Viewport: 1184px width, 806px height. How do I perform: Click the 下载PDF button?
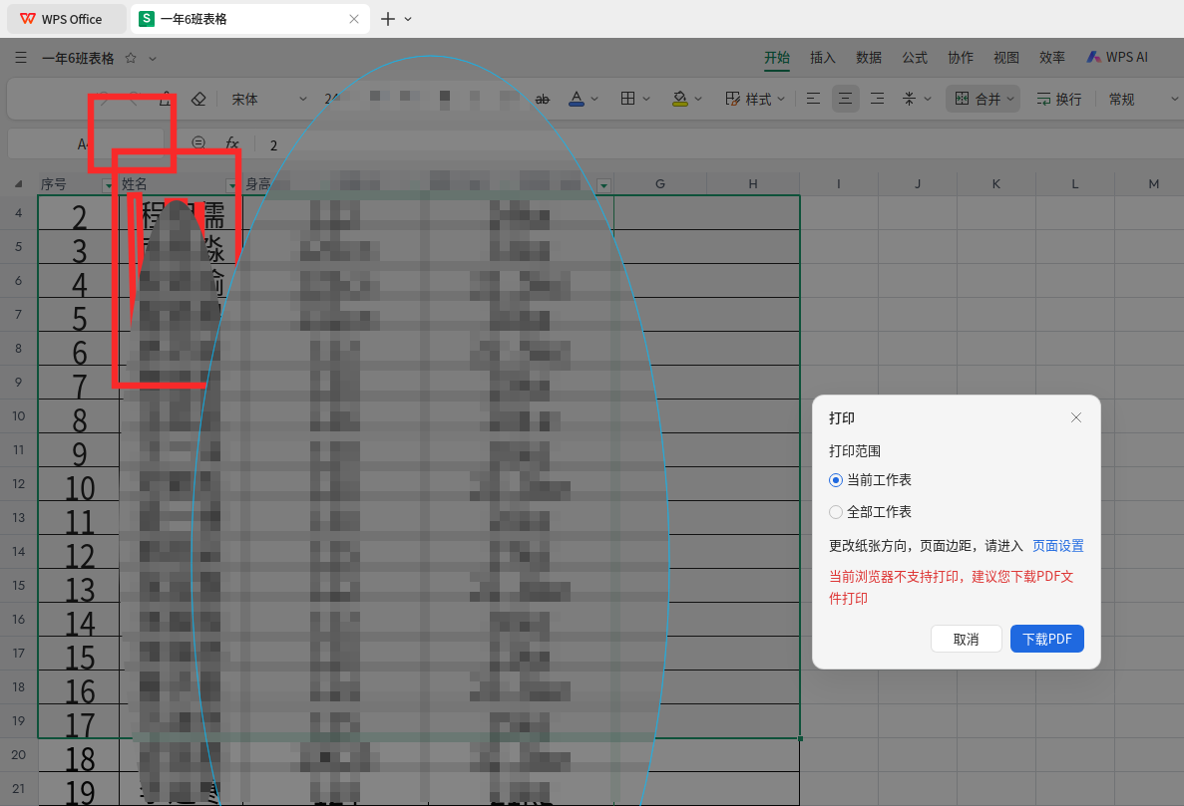pos(1046,639)
